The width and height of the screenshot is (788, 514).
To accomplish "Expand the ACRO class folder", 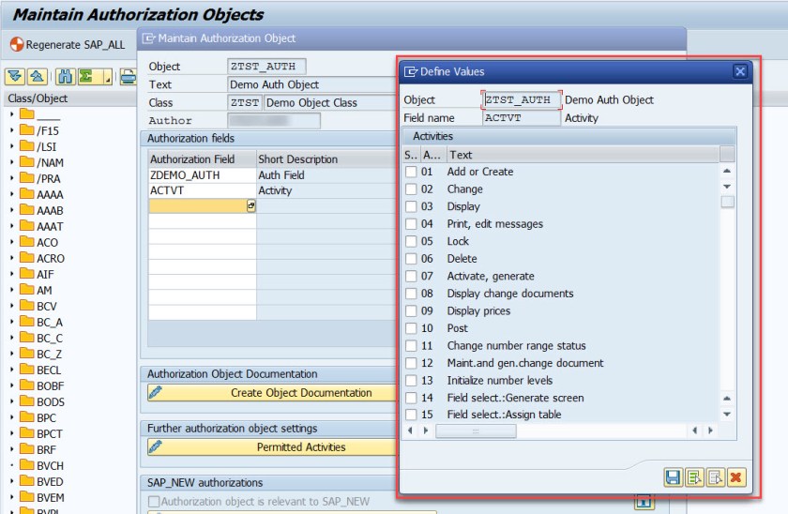I will (11, 258).
